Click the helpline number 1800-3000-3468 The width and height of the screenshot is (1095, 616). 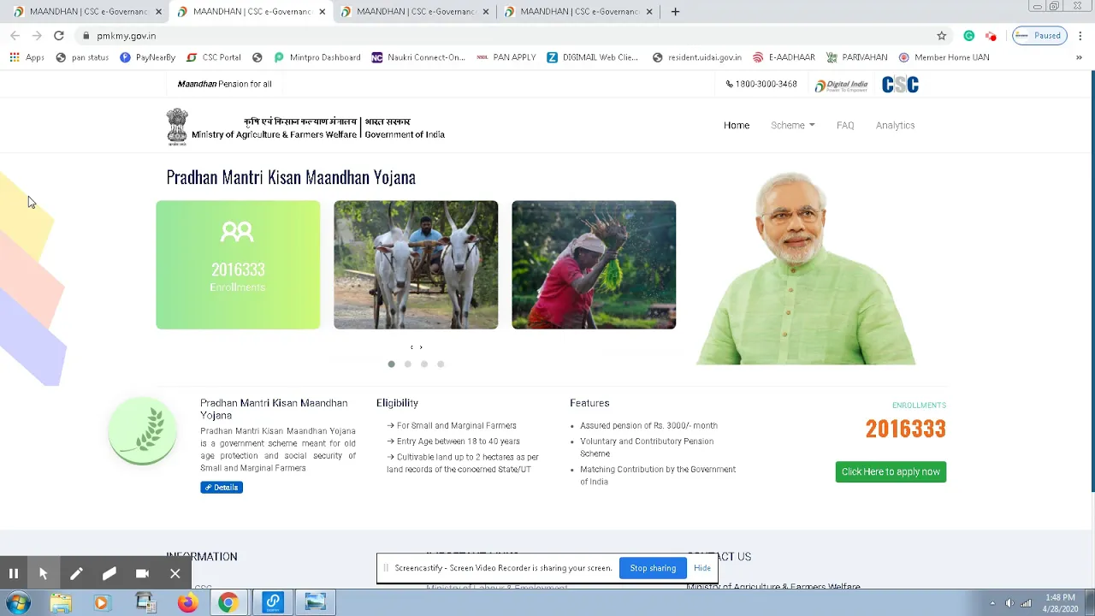pos(761,84)
